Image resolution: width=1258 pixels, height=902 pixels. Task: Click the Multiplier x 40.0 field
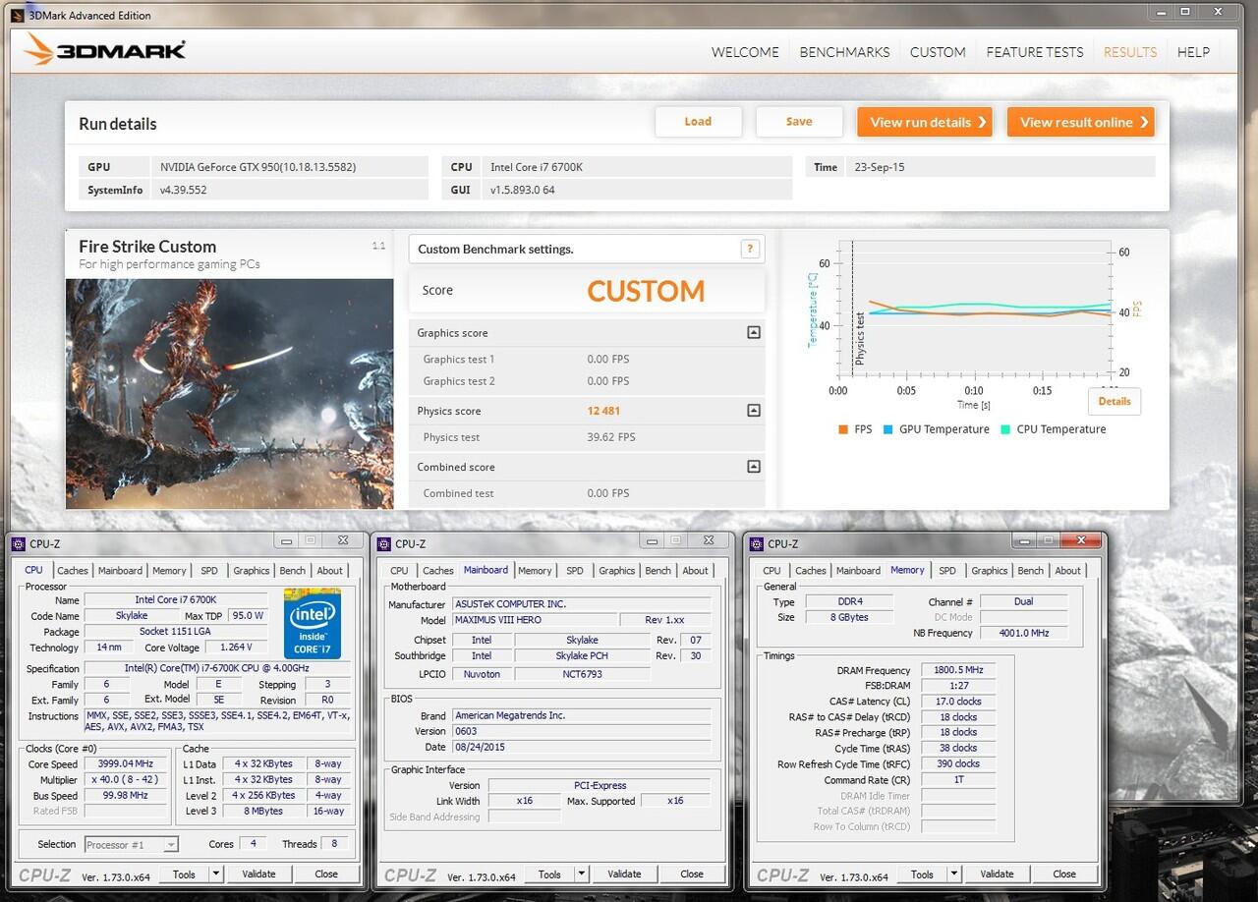tap(126, 779)
